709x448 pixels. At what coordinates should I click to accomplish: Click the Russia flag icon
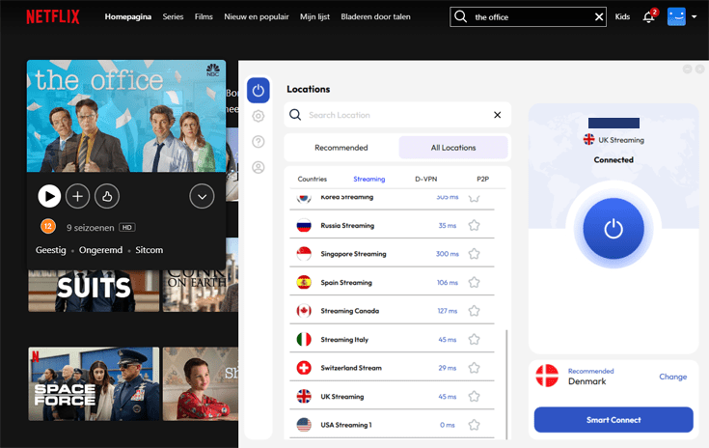(x=304, y=225)
